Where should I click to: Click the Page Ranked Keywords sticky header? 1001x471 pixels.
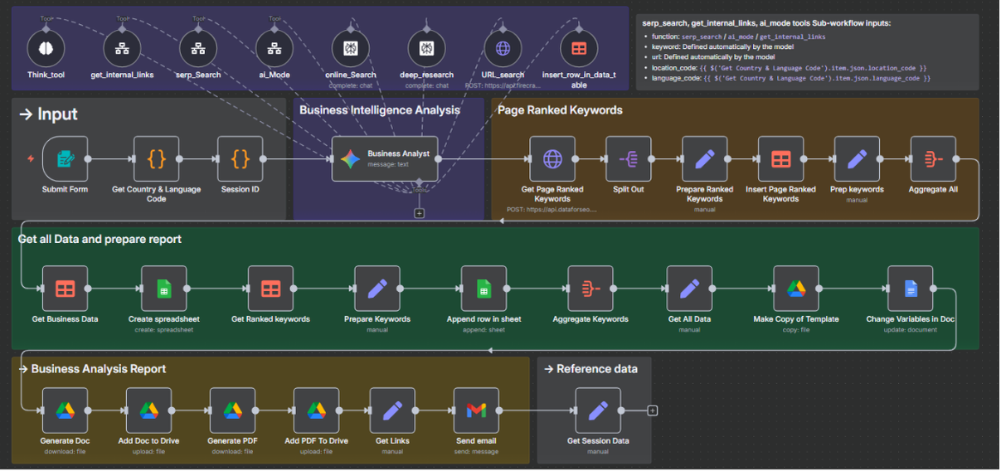(560, 109)
